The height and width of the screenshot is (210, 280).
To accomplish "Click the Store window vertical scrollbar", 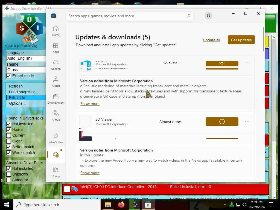I will click(x=263, y=39).
